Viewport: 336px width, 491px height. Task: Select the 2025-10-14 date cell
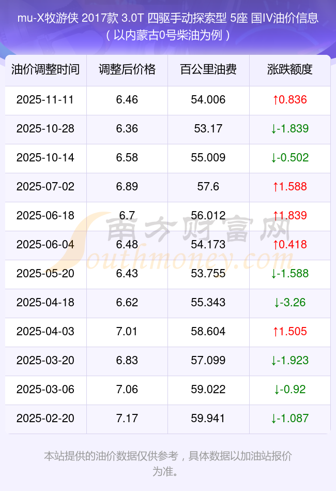click(45, 158)
